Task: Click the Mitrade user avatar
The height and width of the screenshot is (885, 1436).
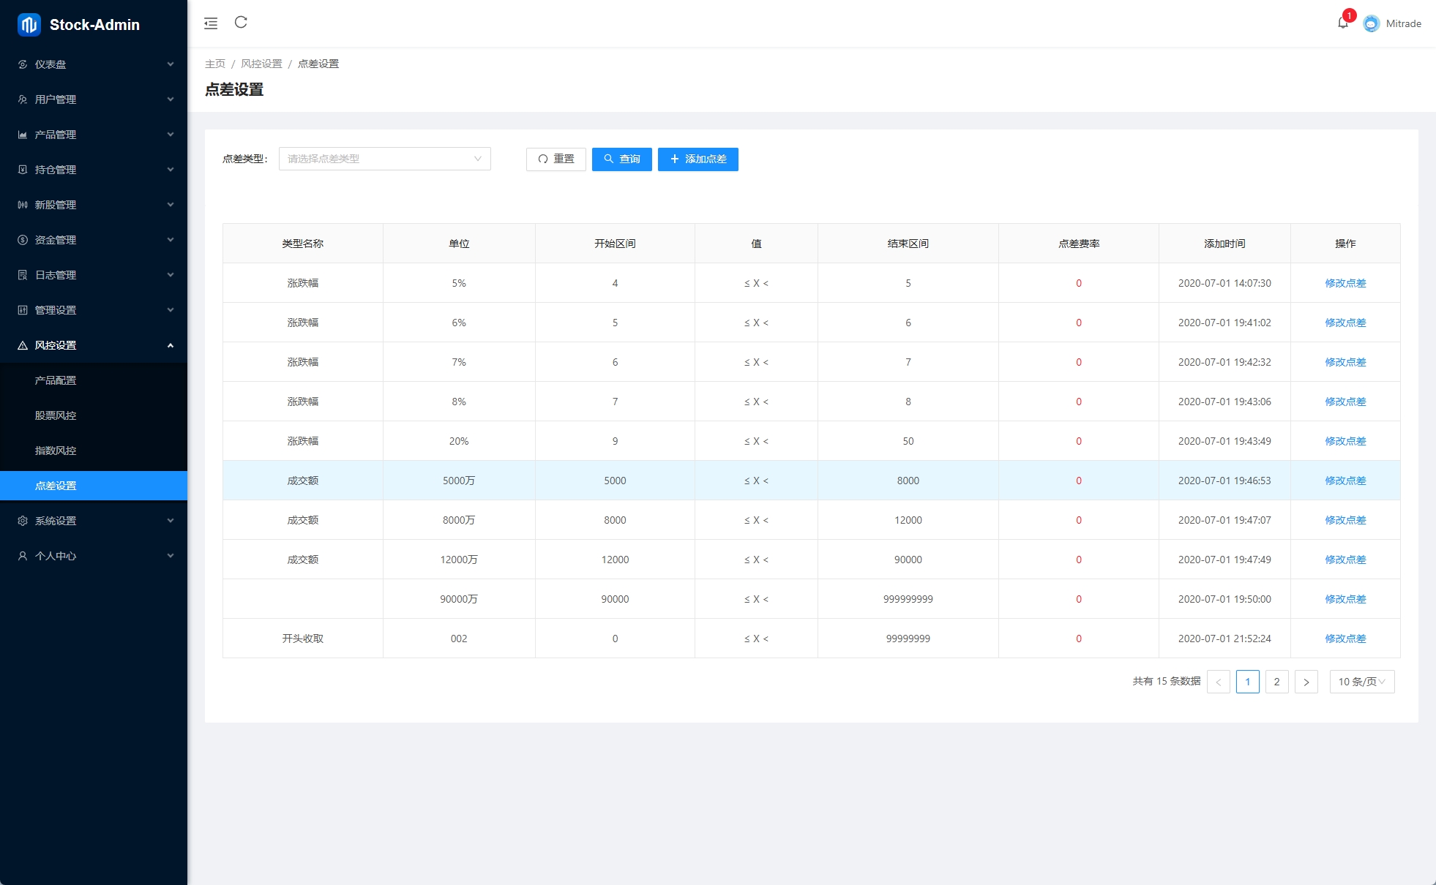Action: point(1372,23)
